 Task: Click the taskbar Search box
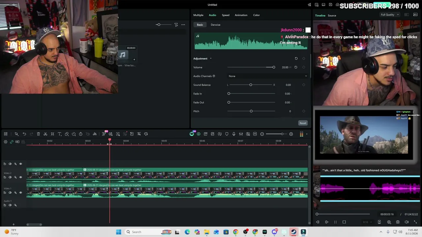(x=148, y=232)
